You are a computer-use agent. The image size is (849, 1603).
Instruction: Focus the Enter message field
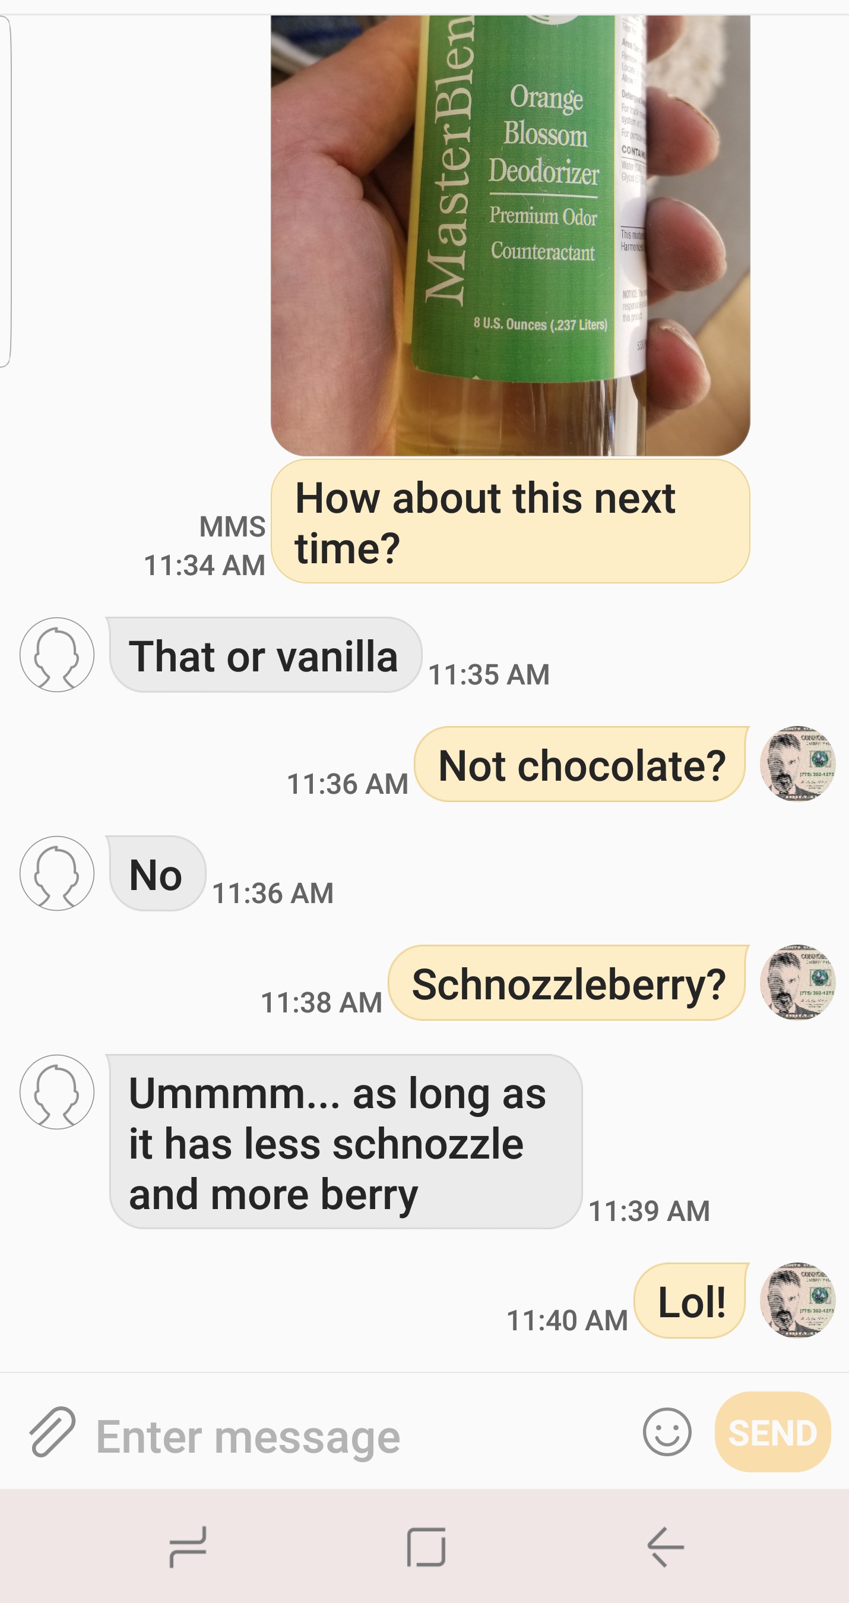(361, 1436)
